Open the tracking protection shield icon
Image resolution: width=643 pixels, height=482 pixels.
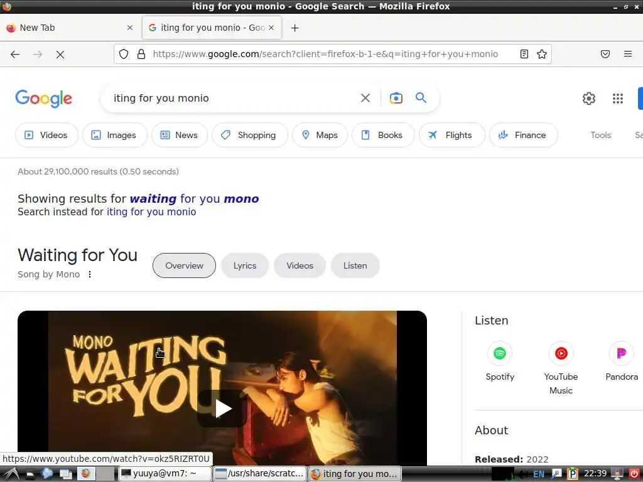[x=124, y=54]
